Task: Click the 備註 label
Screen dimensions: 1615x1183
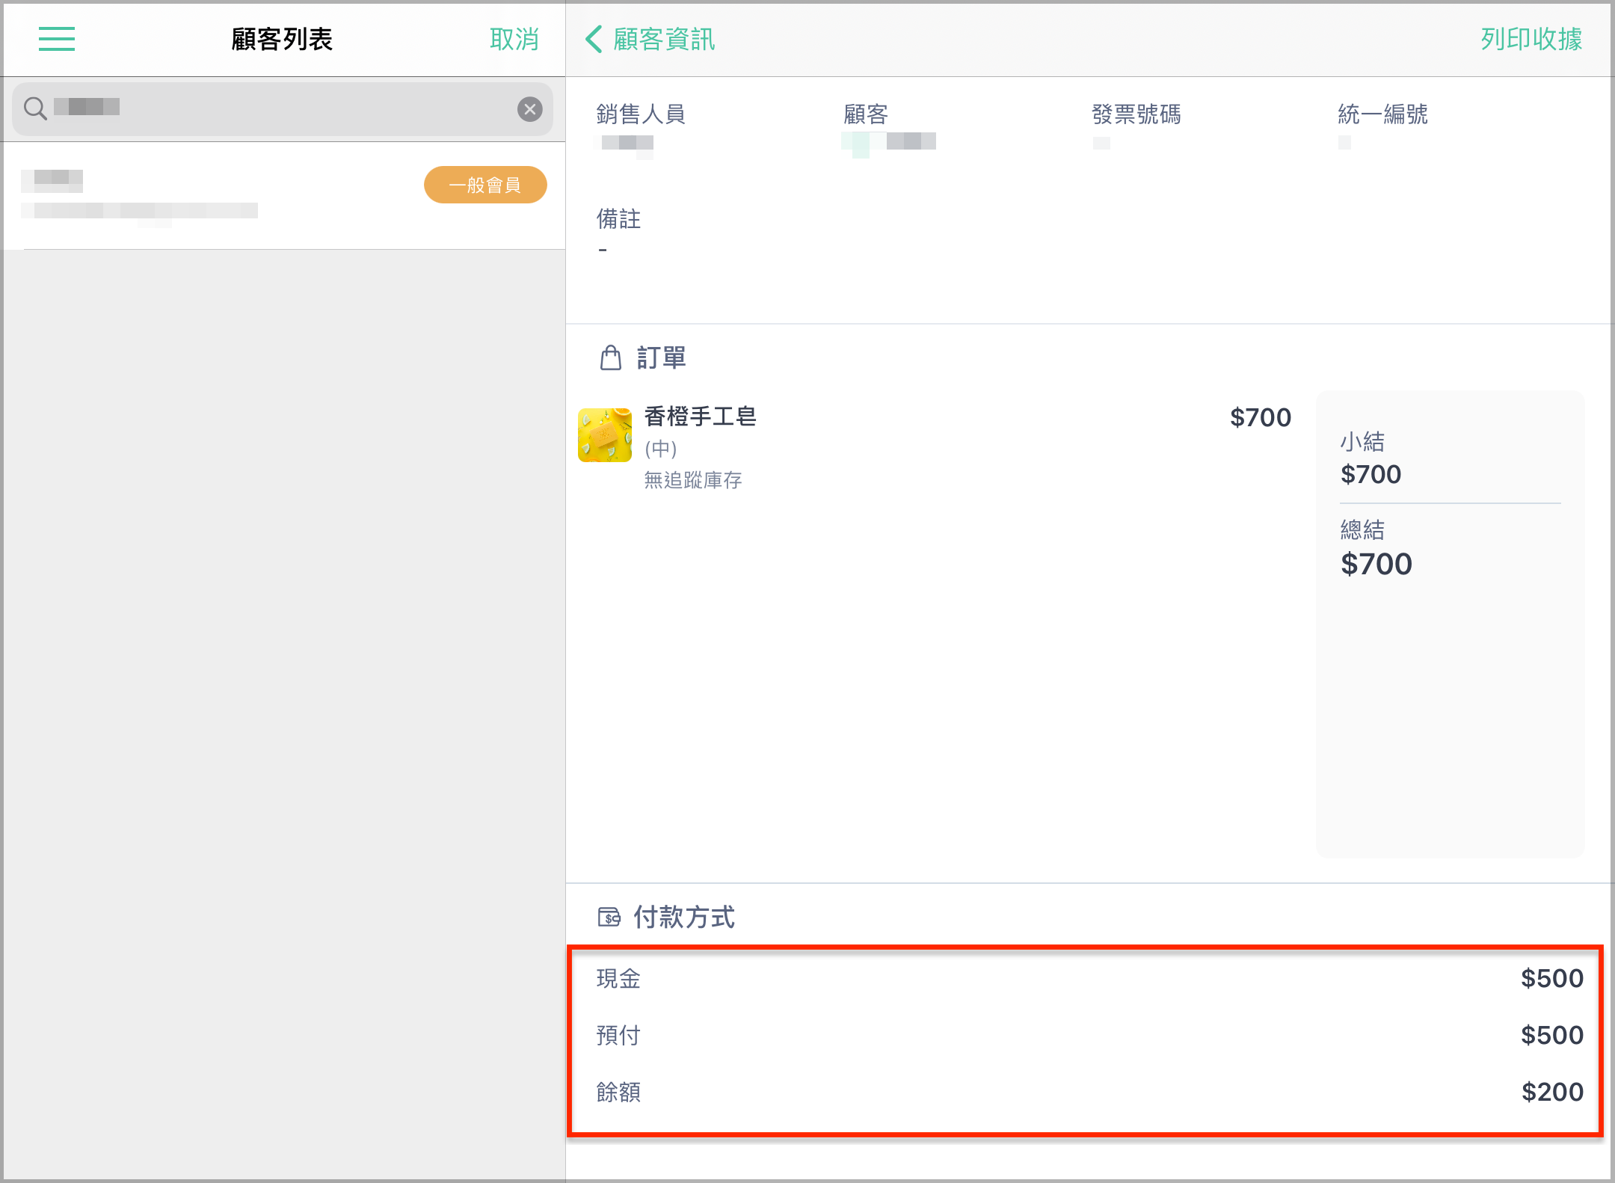Action: pyautogui.click(x=618, y=219)
